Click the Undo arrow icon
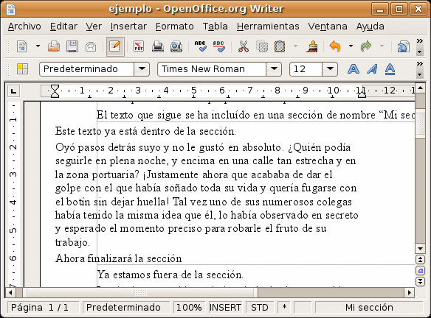The height and width of the screenshot is (318, 431). [335, 46]
